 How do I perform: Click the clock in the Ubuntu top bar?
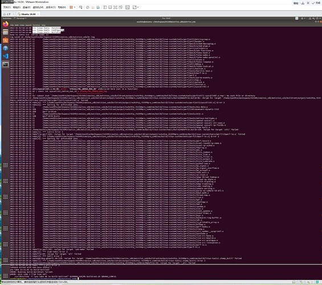coord(166,18)
